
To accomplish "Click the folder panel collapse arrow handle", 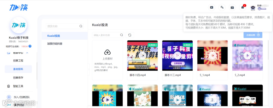I will coord(88,69).
